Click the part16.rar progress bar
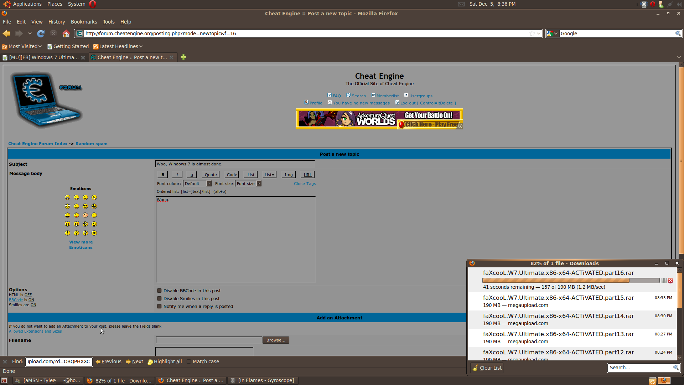The width and height of the screenshot is (684, 385). 570,280
